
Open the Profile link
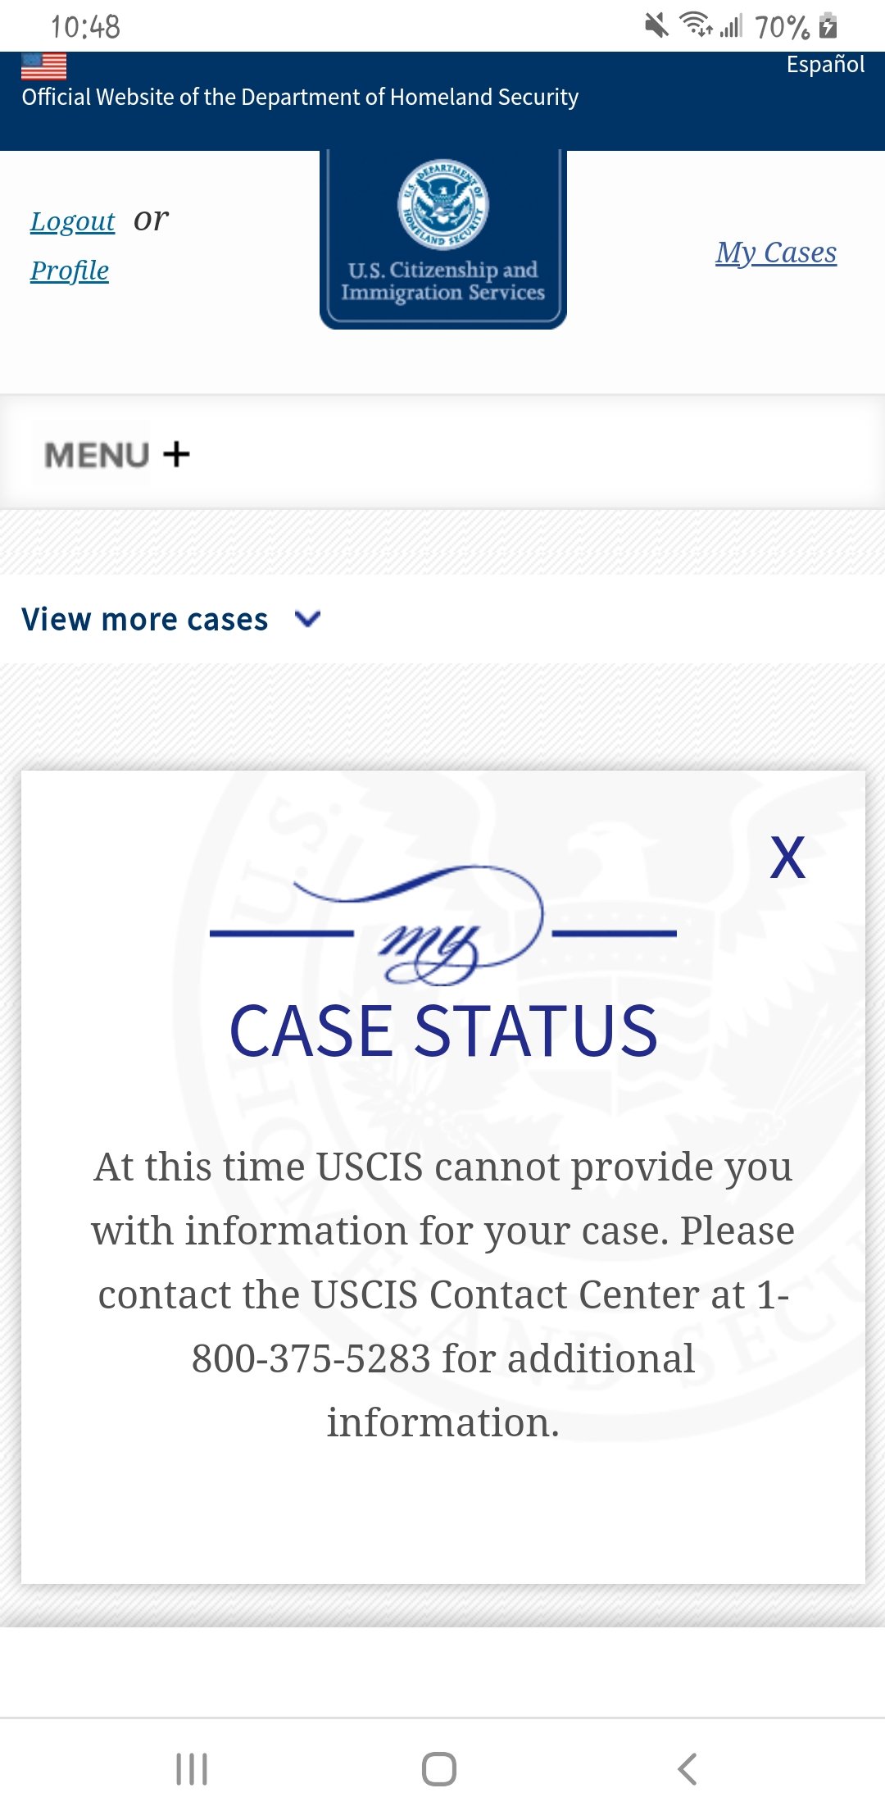click(x=70, y=271)
